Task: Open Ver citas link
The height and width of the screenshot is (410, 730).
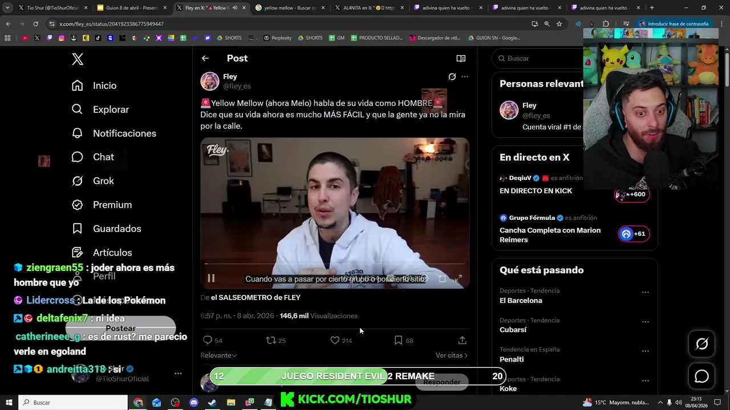Action: point(452,355)
